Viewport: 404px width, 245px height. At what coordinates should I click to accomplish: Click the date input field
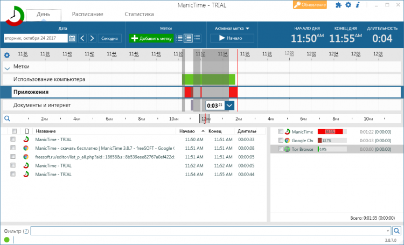36,38
